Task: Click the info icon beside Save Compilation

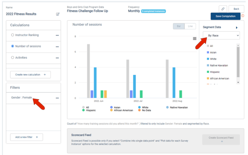Action: 243,16
